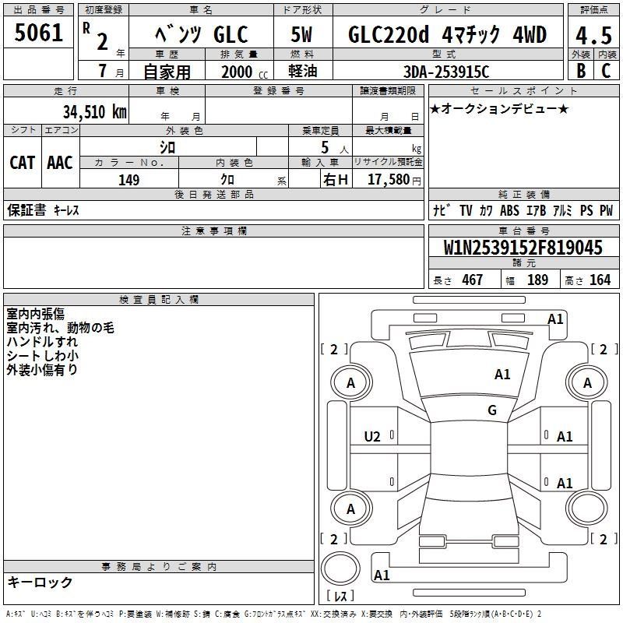Image resolution: width=623 pixels, height=623 pixels.
Task: Click equipment item アルミ
Action: (x=563, y=210)
